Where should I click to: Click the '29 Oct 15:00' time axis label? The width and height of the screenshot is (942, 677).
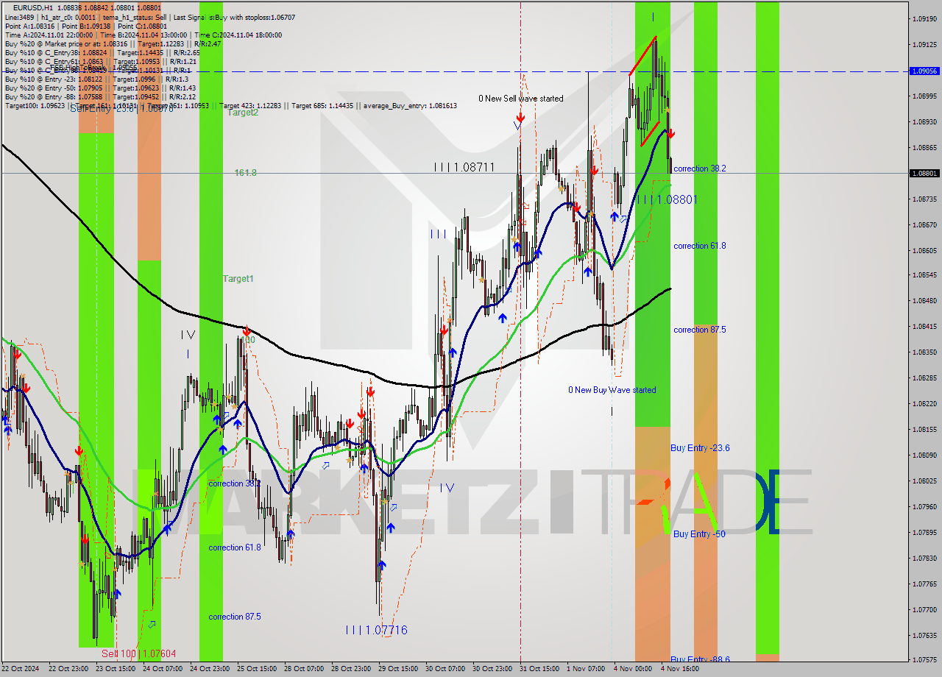pos(399,669)
